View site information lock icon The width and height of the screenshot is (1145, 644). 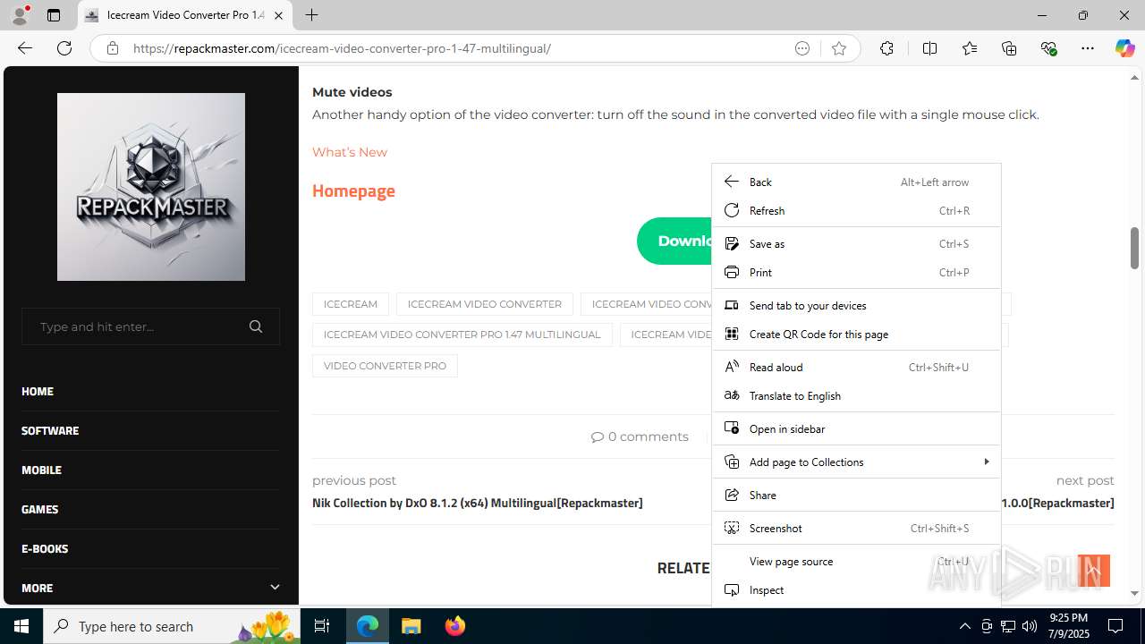point(112,48)
